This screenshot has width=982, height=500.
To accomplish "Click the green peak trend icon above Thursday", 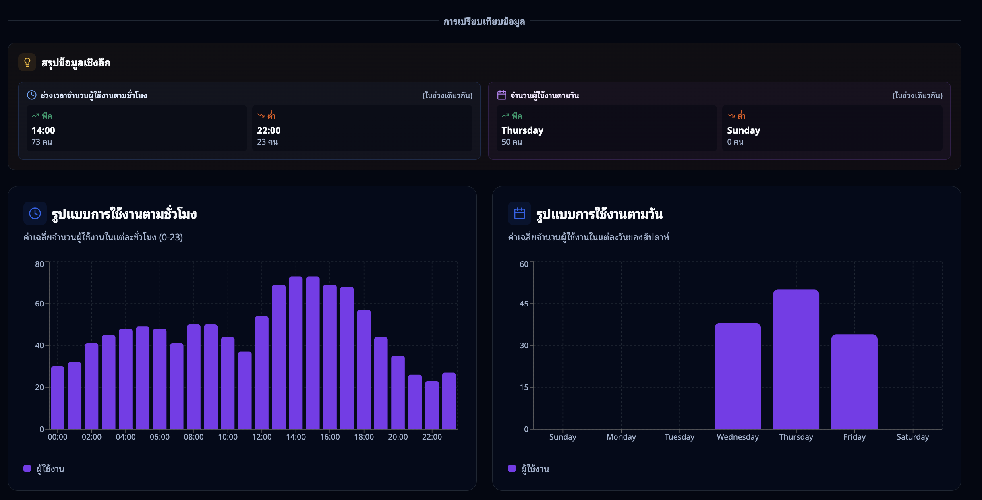I will point(506,116).
